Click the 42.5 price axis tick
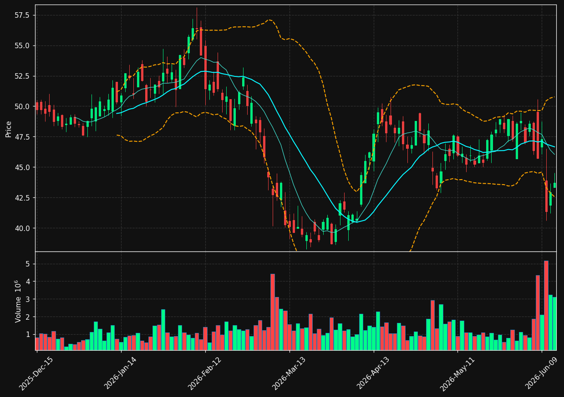 click(22, 198)
